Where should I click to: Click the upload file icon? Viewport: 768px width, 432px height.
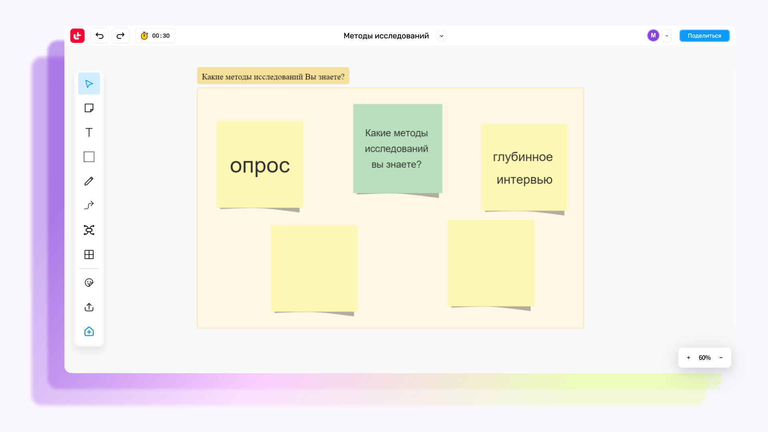(89, 307)
